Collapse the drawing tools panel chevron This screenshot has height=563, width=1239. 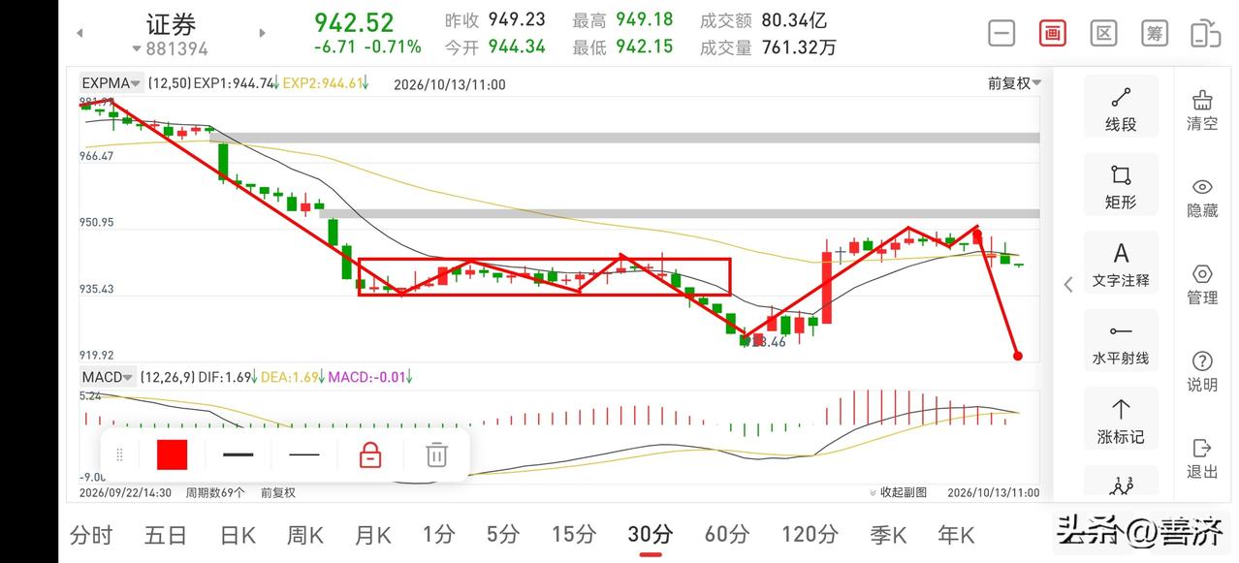pos(1067,284)
